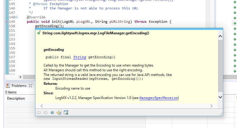
Task: Close the Problems view tab
Action: [30, 86]
